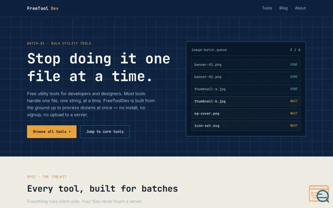333x208 pixels.
Task: Click the FreeTool Dev logo
Action: (43, 8)
